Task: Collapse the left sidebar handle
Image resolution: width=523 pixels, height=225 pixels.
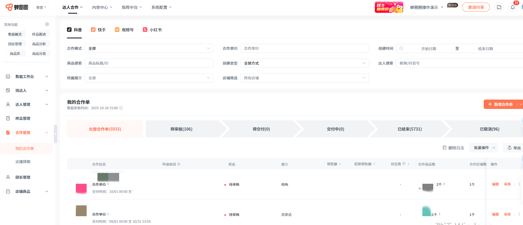Action: tap(56, 134)
